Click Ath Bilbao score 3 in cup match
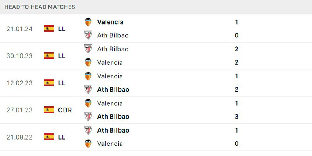This screenshot has height=156, width=312. pos(236,116)
